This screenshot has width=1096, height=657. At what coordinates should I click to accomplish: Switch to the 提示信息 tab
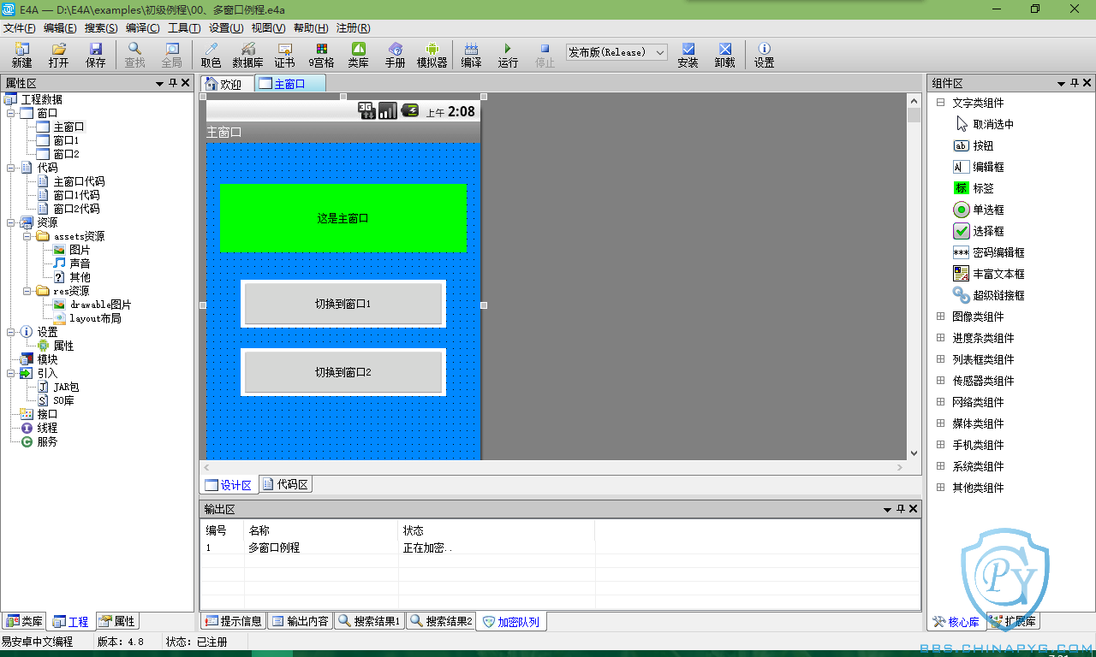[234, 621]
